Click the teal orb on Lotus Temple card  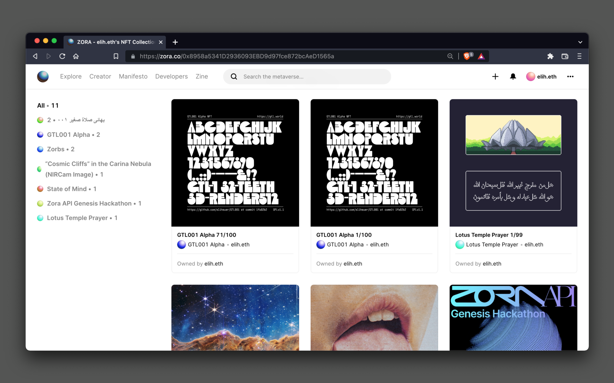460,244
